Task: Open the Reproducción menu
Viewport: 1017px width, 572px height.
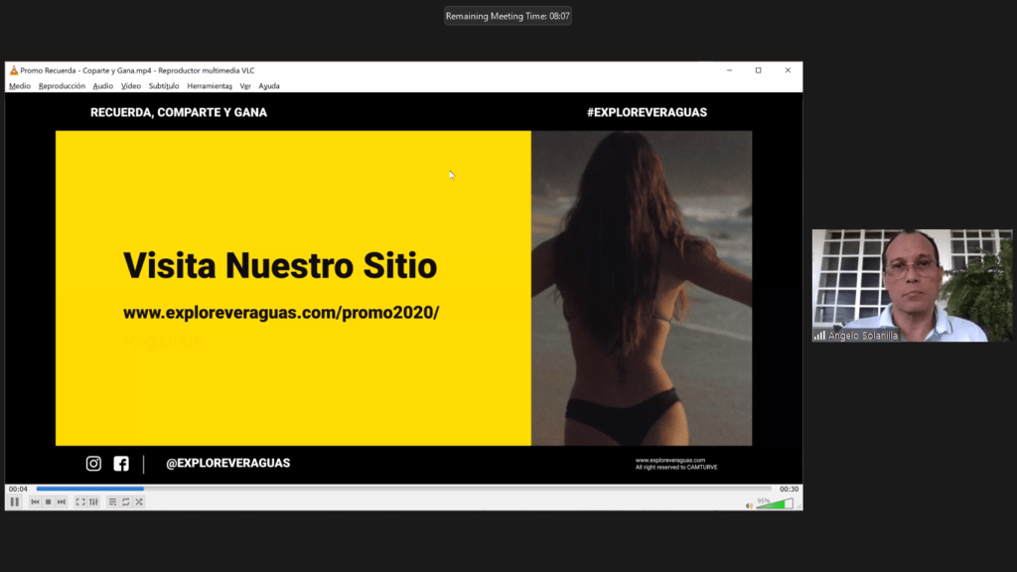Action: (x=62, y=85)
